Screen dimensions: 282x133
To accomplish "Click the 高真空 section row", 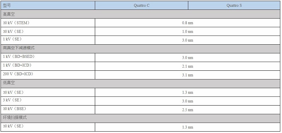I will (x=140, y=14).
